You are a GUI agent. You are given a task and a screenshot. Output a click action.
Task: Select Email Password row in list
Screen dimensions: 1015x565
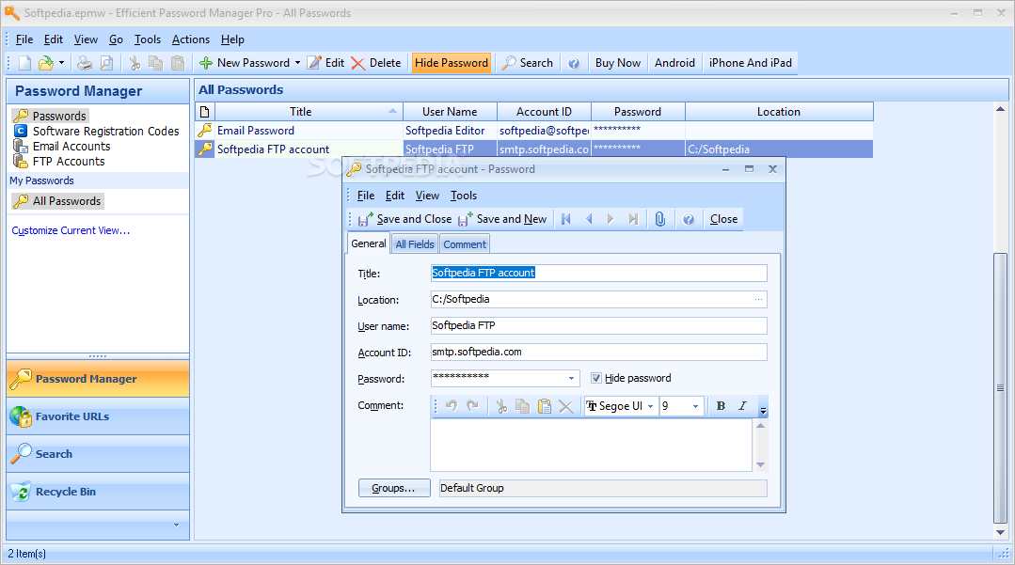pos(534,131)
